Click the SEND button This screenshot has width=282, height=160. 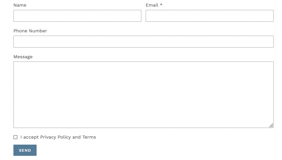coord(25,150)
